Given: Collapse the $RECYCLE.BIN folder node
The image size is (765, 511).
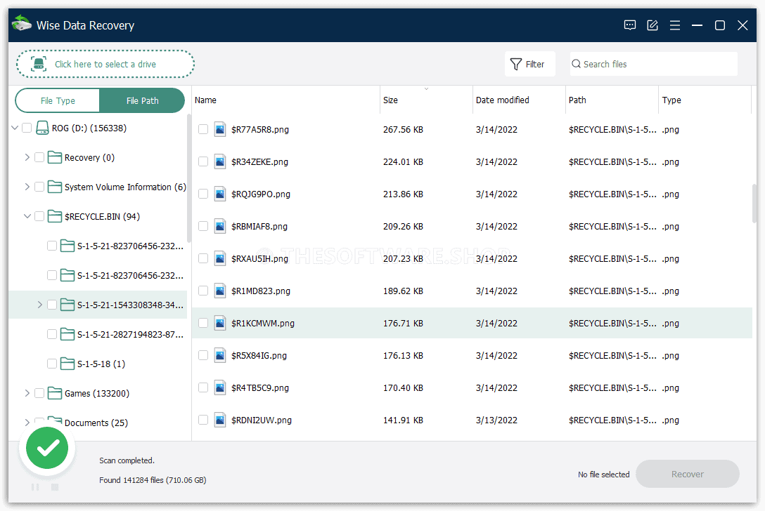Looking at the screenshot, I should (27, 216).
